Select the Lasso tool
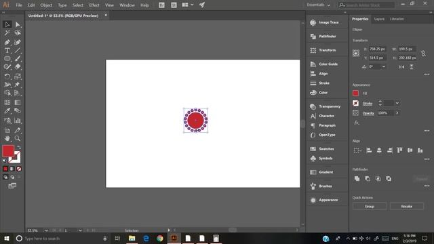Viewport: 434px width, 244px height. coord(18,33)
